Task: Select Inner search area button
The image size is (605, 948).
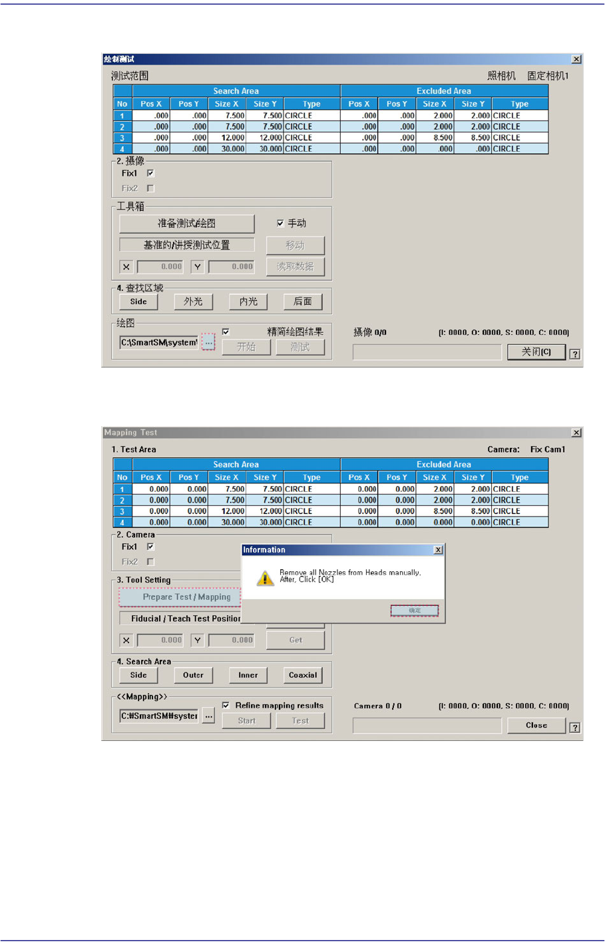Action: coord(248,675)
